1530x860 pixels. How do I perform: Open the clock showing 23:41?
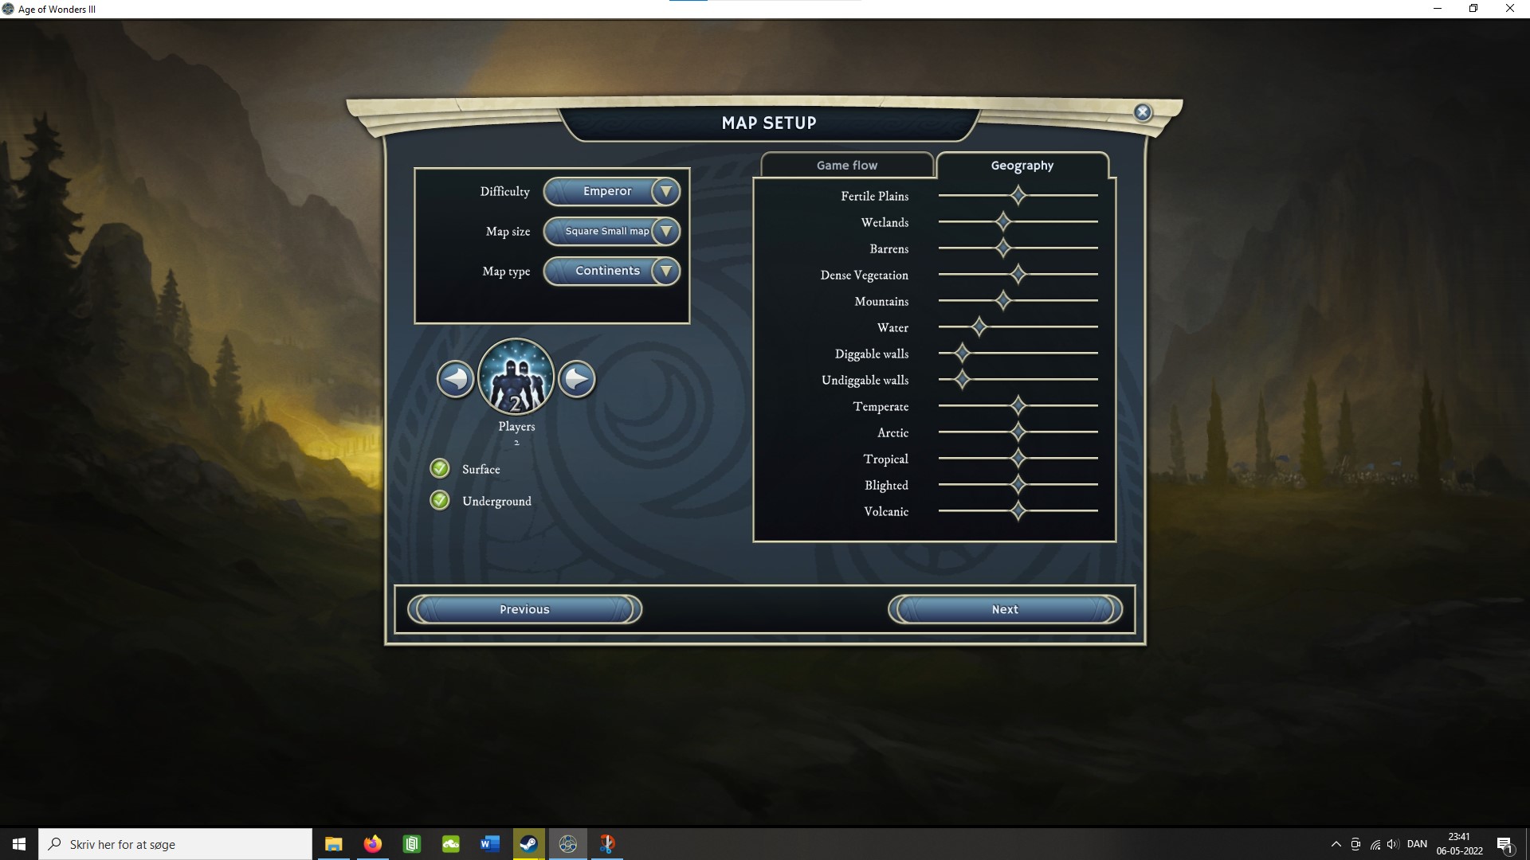(1459, 844)
